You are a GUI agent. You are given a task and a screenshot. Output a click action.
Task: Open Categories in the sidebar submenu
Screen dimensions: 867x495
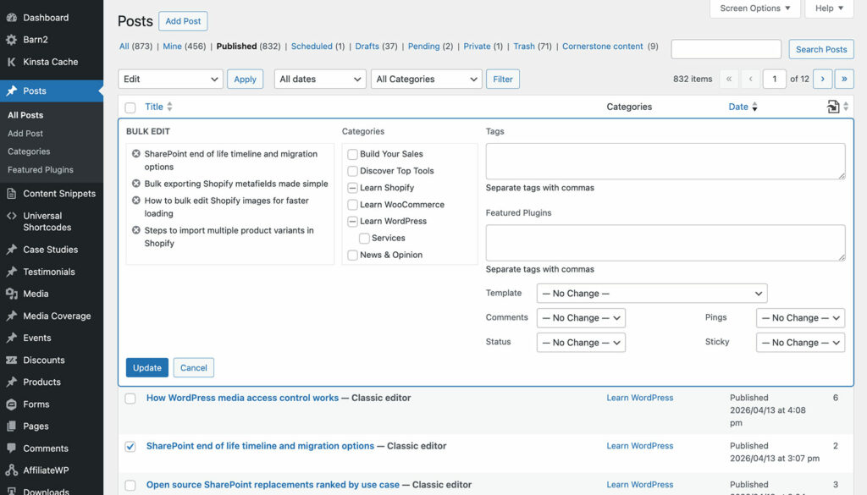pyautogui.click(x=29, y=151)
